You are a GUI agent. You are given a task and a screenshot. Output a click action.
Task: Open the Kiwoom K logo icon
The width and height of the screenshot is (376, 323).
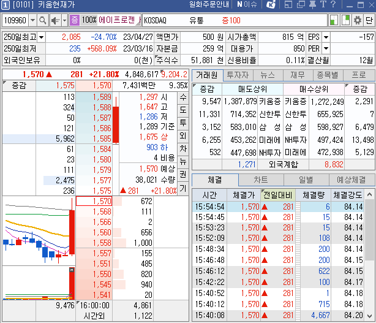(271, 4)
